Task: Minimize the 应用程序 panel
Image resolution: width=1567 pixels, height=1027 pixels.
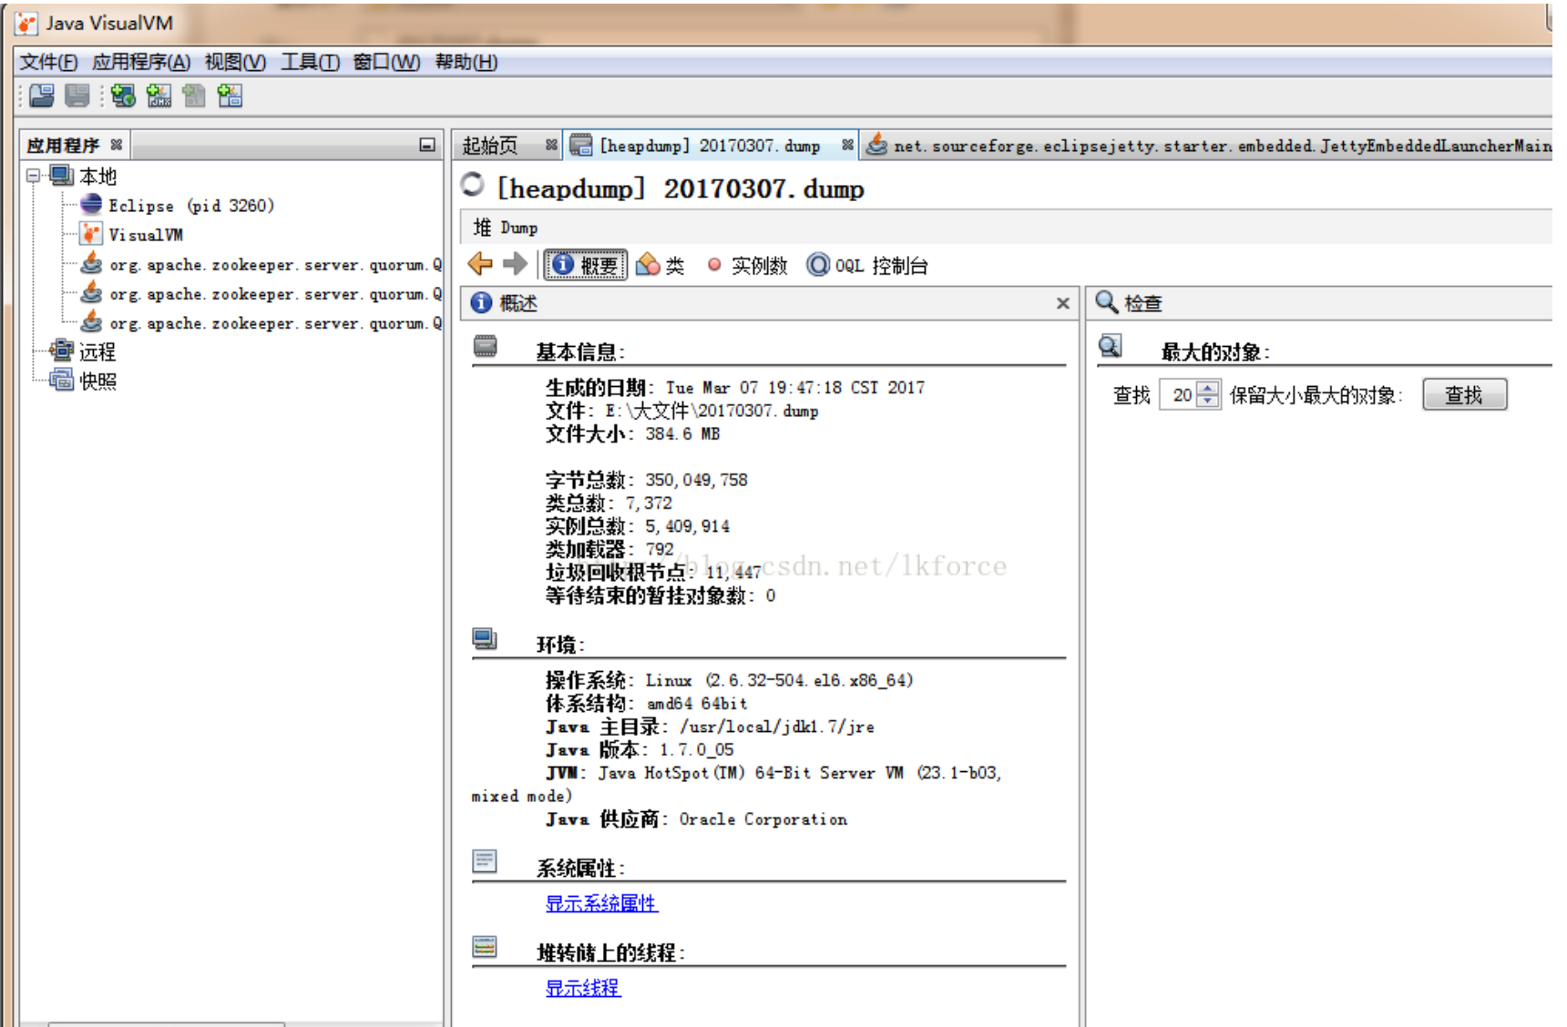Action: [x=426, y=145]
